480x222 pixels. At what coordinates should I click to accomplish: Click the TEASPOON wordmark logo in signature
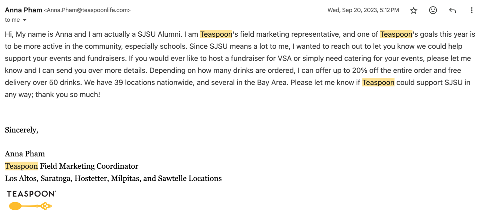pos(31,194)
